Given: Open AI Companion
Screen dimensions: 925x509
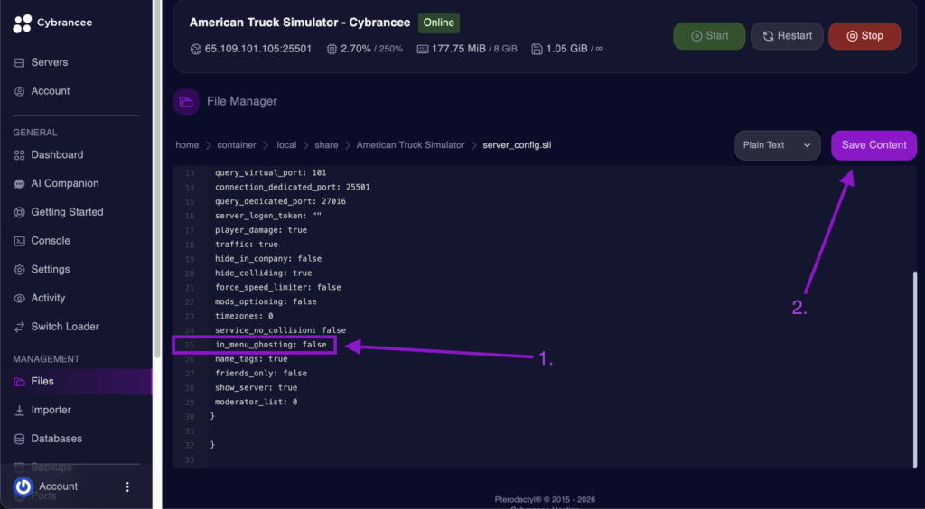Looking at the screenshot, I should coord(65,183).
